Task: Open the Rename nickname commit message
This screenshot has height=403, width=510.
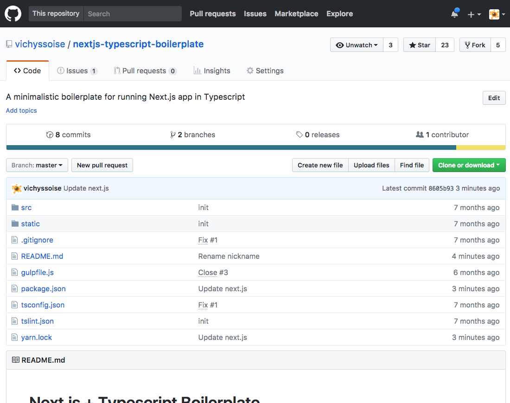Action: tap(229, 256)
